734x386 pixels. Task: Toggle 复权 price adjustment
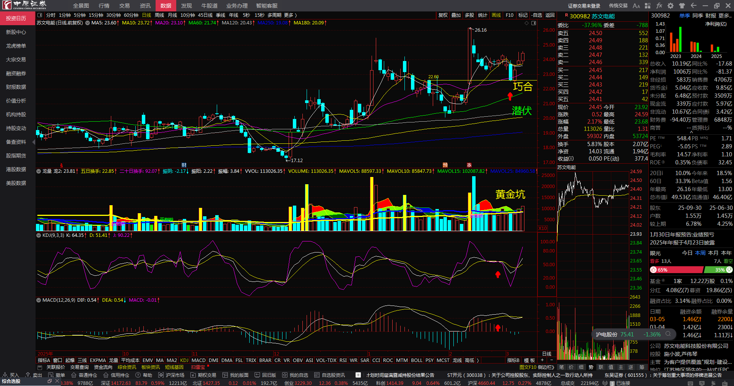click(x=443, y=15)
